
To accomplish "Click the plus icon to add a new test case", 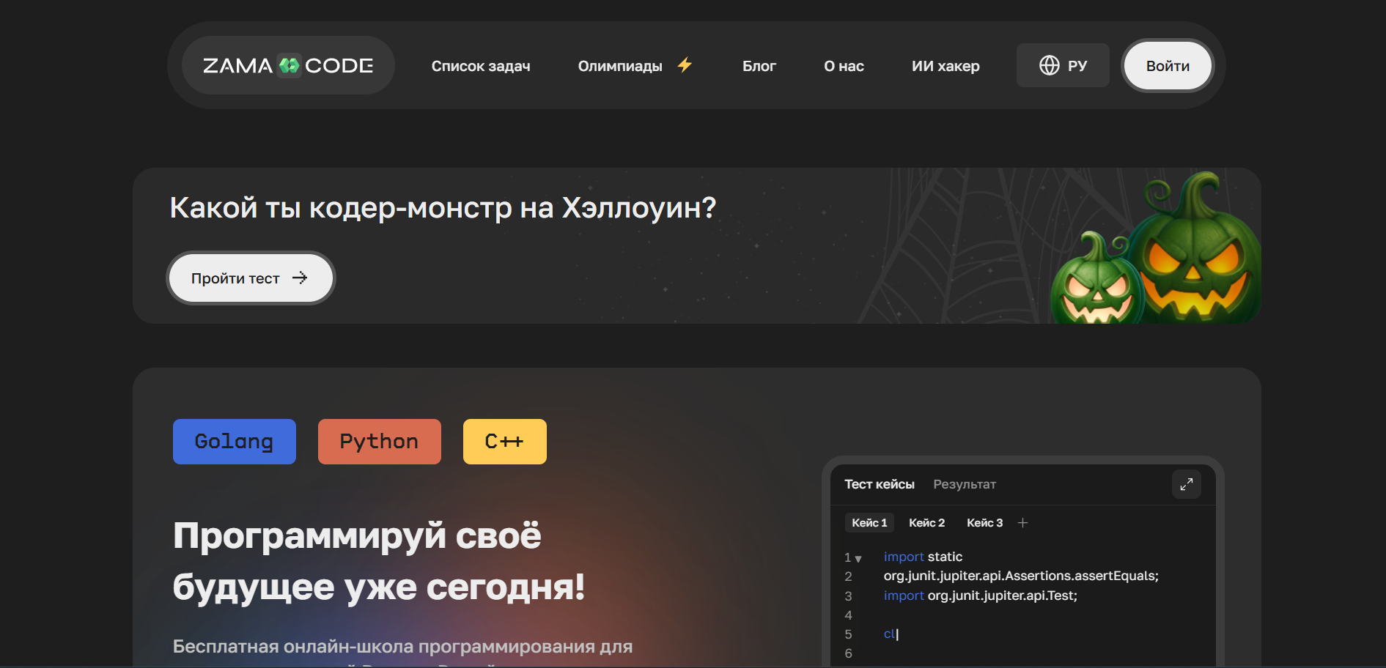I will [1023, 522].
